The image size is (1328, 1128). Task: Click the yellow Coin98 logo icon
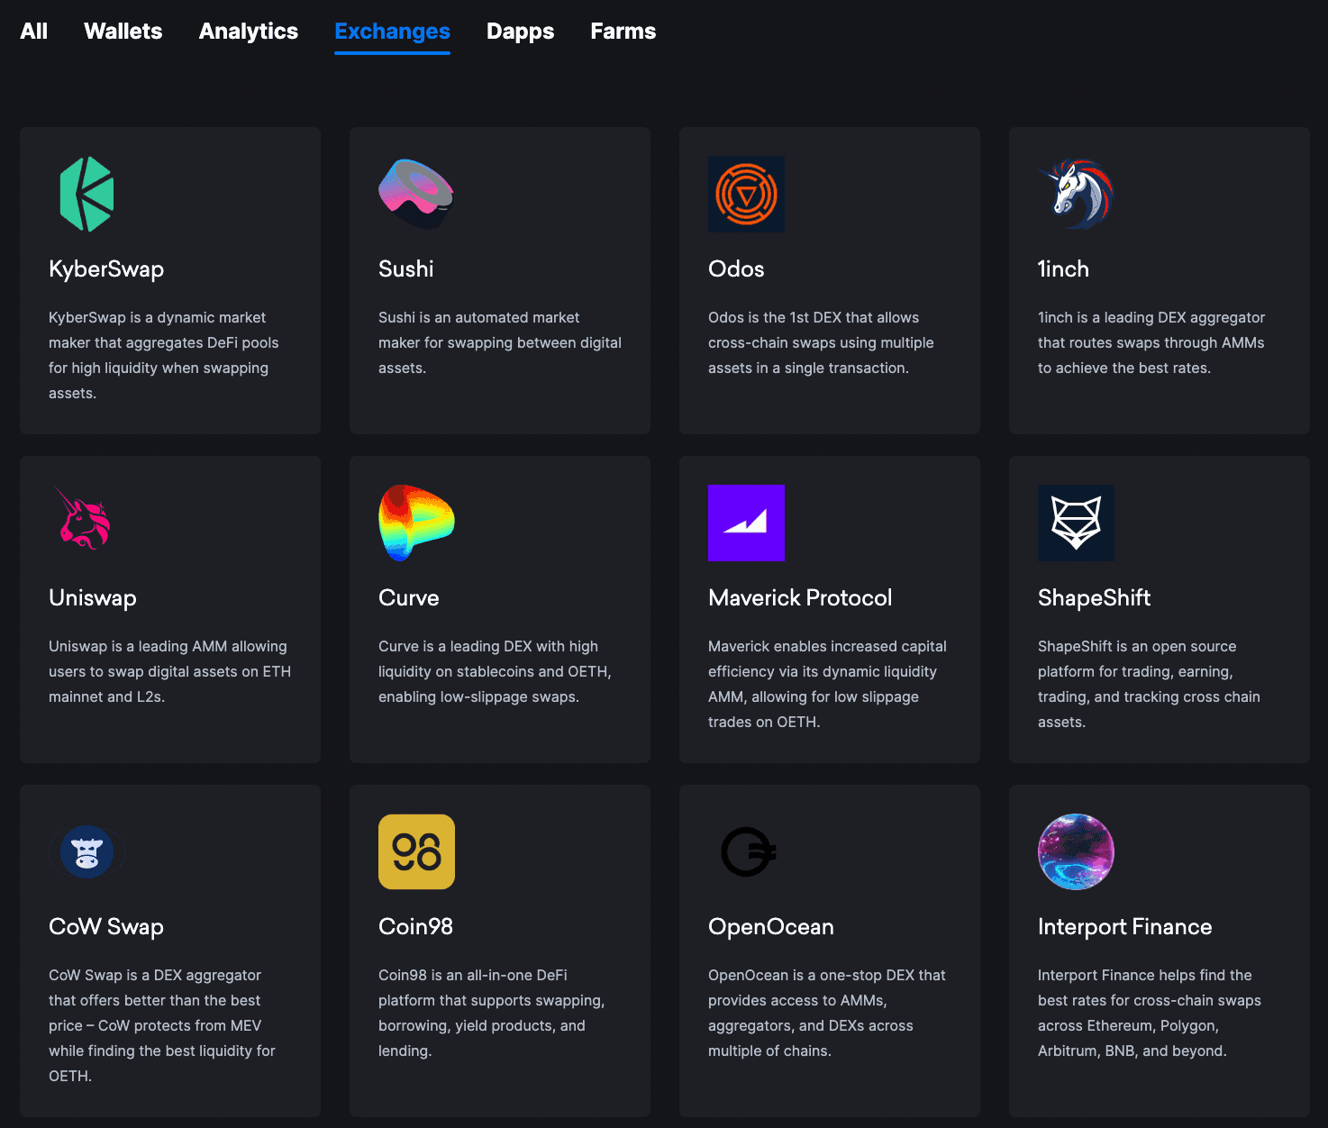pyautogui.click(x=416, y=851)
